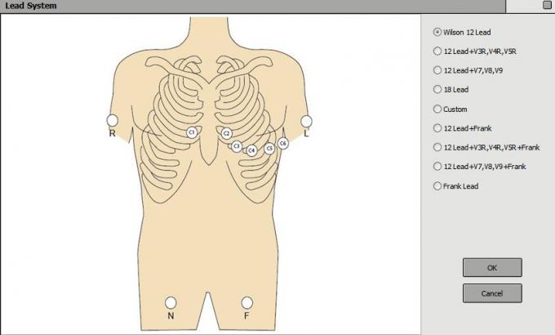Viewport: 555px width, 335px height.
Task: Click the C1 chest electrode marker
Action: 192,132
